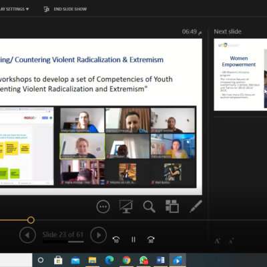Open WhatsApp from the taskbar

click(x=144, y=260)
